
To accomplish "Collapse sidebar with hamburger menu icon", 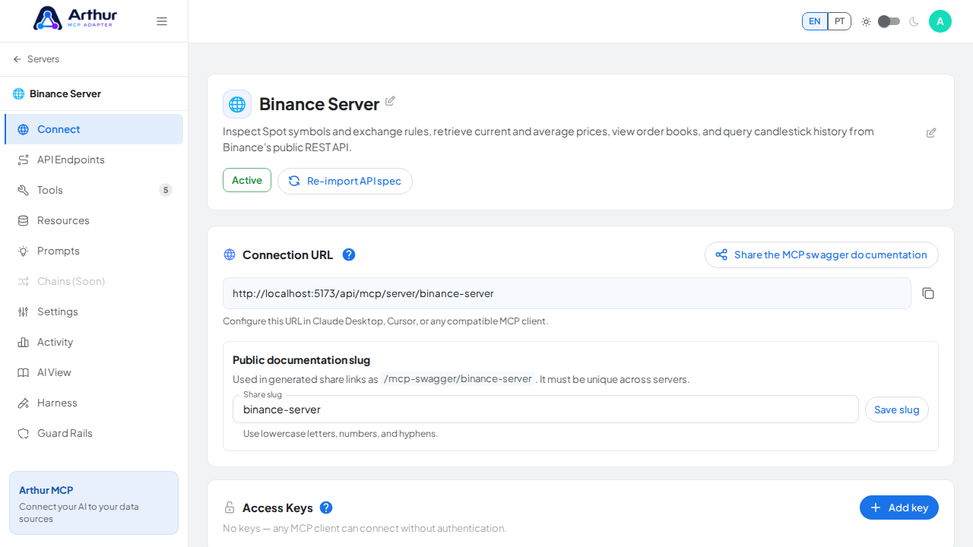I will tap(162, 21).
